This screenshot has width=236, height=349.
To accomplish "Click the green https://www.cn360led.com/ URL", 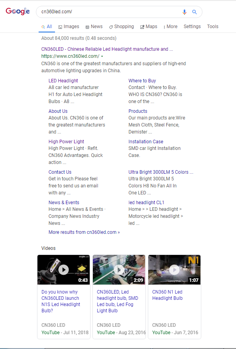I will (70, 56).
